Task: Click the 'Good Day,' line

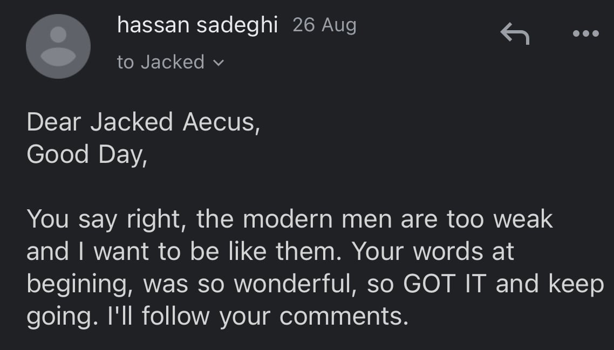Action: [x=87, y=155]
